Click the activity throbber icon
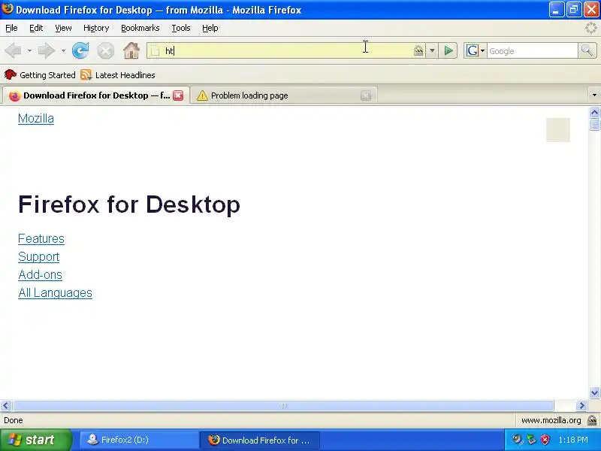This screenshot has height=451, width=601. pyautogui.click(x=590, y=28)
